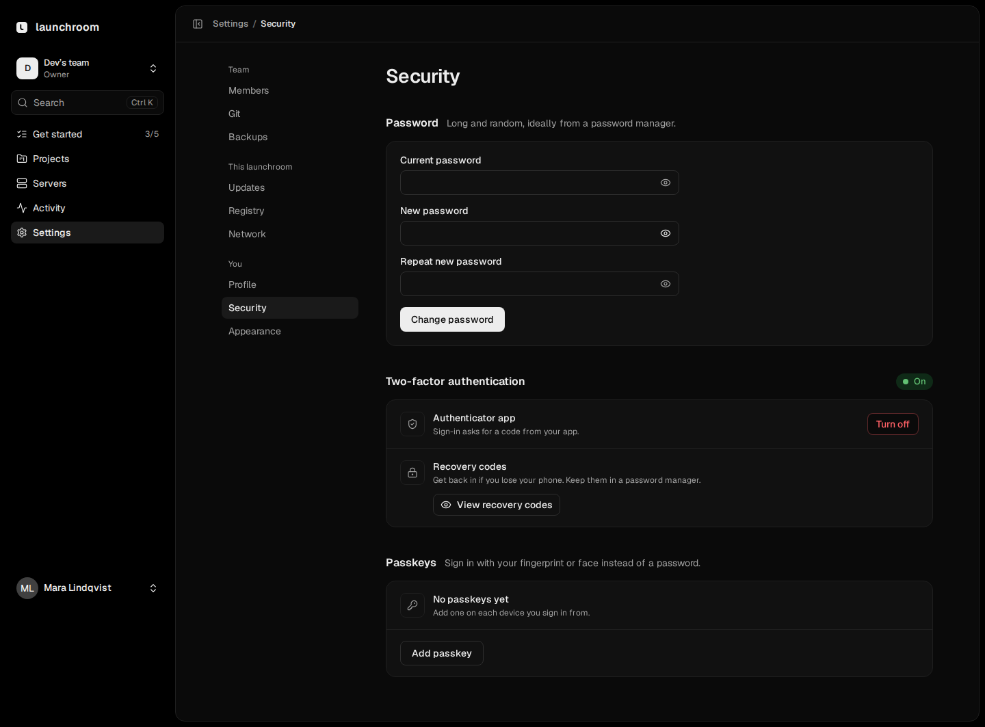Open the Search box
The height and width of the screenshot is (727, 985).
(x=88, y=103)
